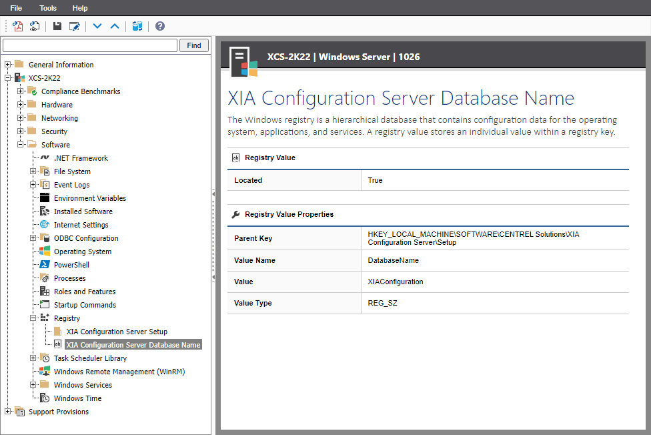Click the Environment Variables console icon
This screenshot has height=435, width=651.
pos(45,197)
